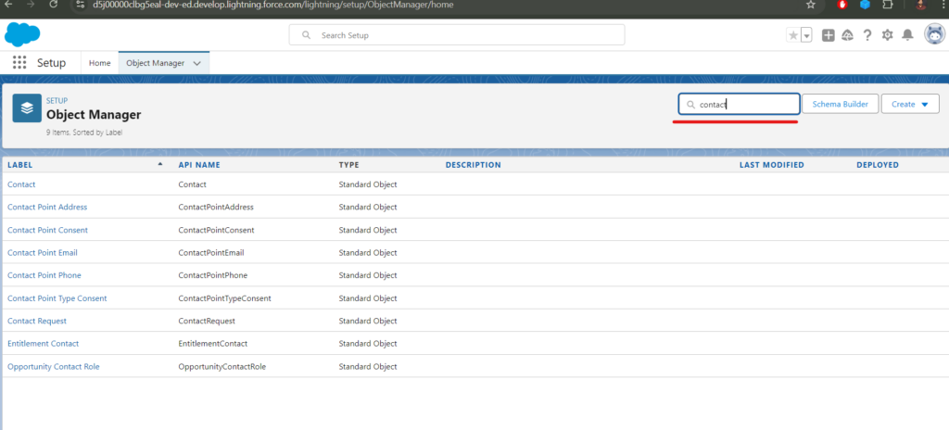The image size is (949, 430).
Task: Toggle sort arrow on Label column
Action: coord(159,164)
